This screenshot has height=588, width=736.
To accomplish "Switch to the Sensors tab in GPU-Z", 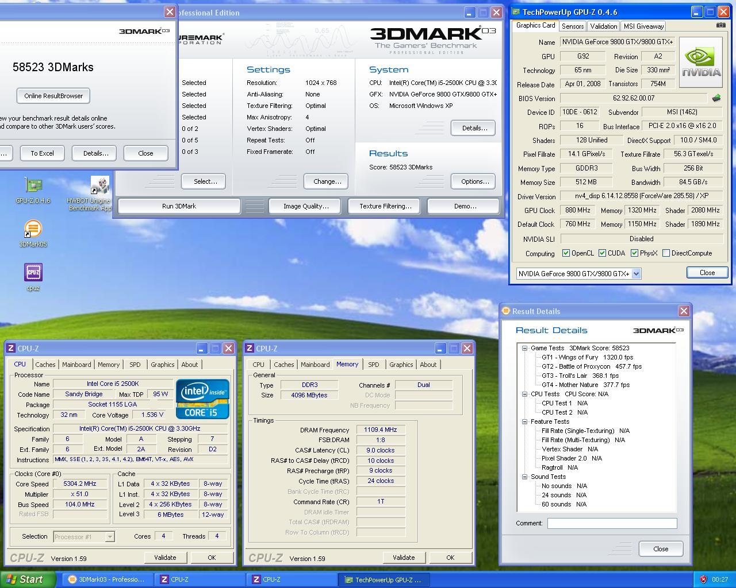I will tap(573, 26).
